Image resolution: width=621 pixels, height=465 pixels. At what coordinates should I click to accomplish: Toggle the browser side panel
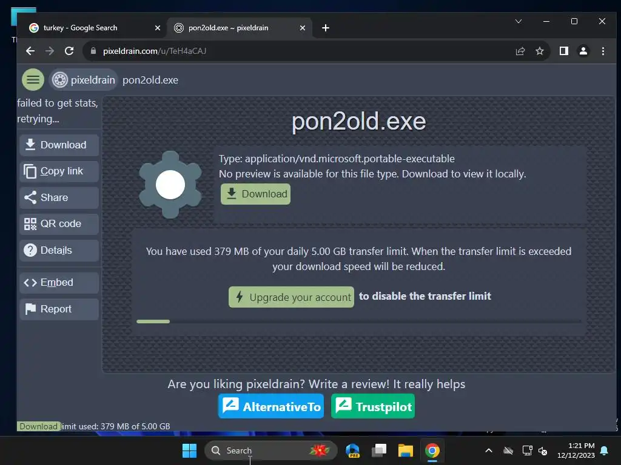[564, 51]
